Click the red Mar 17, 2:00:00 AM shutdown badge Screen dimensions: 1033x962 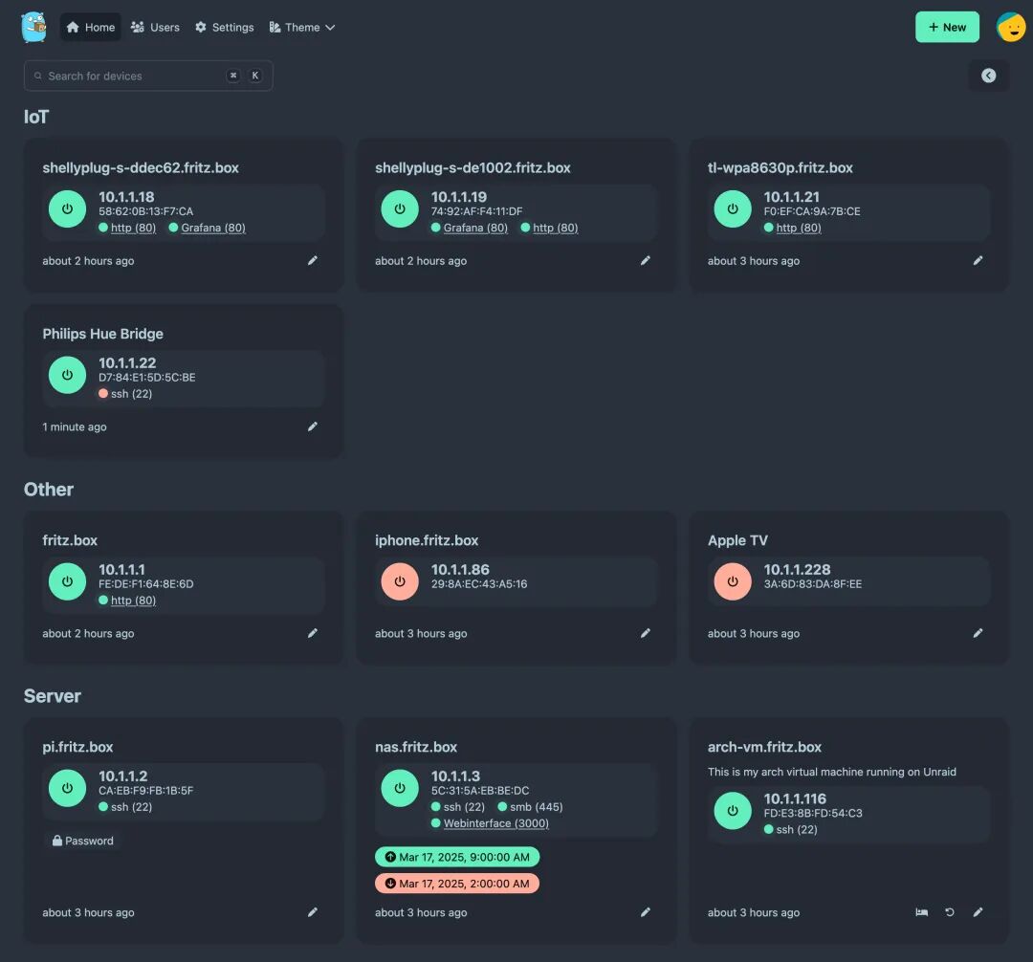pyautogui.click(x=457, y=884)
